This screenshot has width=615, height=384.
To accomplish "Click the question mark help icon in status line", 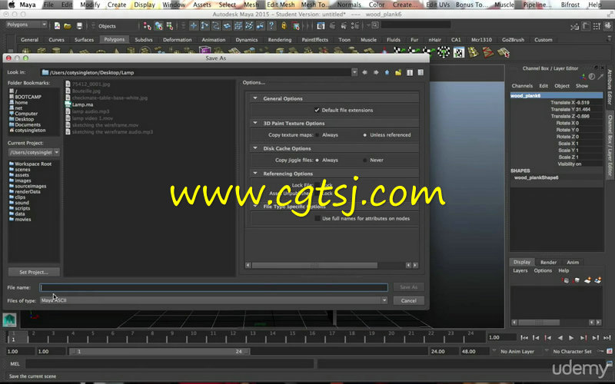I will (271, 26).
